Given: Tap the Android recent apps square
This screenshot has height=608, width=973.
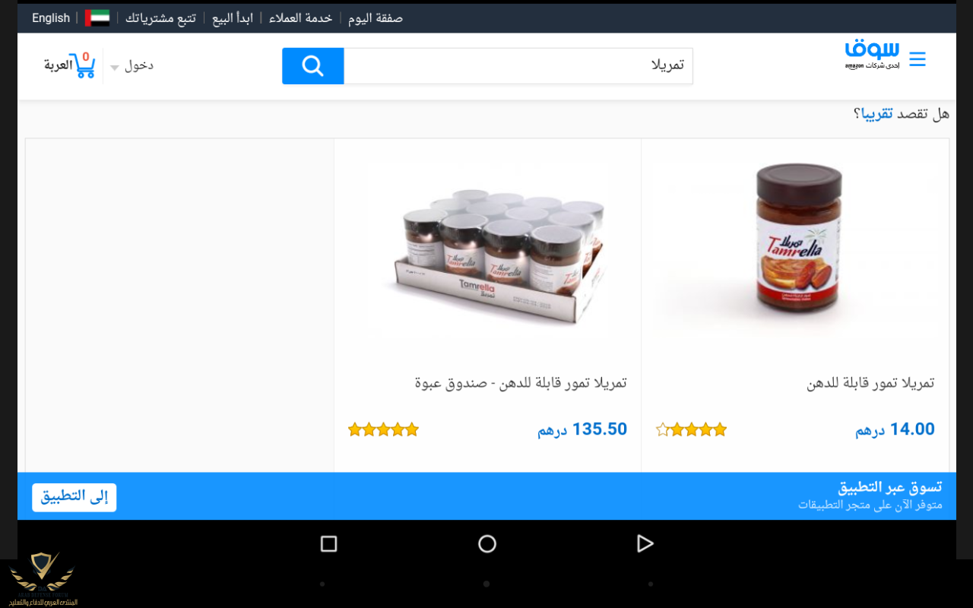Looking at the screenshot, I should (x=328, y=543).
